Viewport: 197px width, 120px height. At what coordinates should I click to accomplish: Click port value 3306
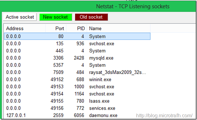(x=58, y=58)
